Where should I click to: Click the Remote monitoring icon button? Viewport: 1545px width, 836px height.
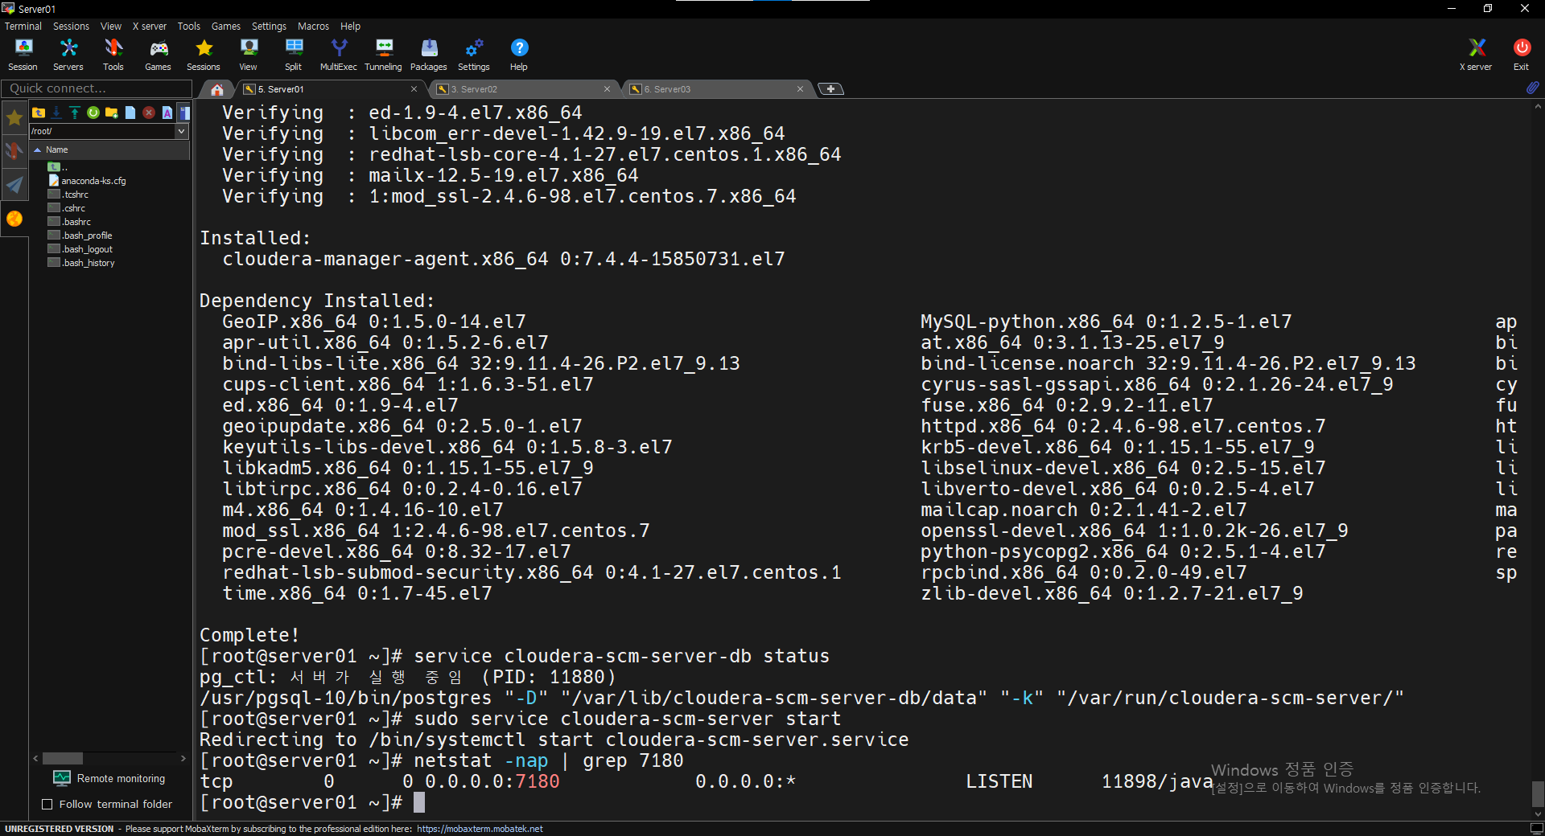(x=109, y=778)
